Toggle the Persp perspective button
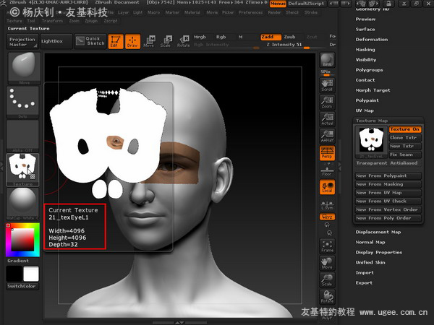 click(327, 153)
